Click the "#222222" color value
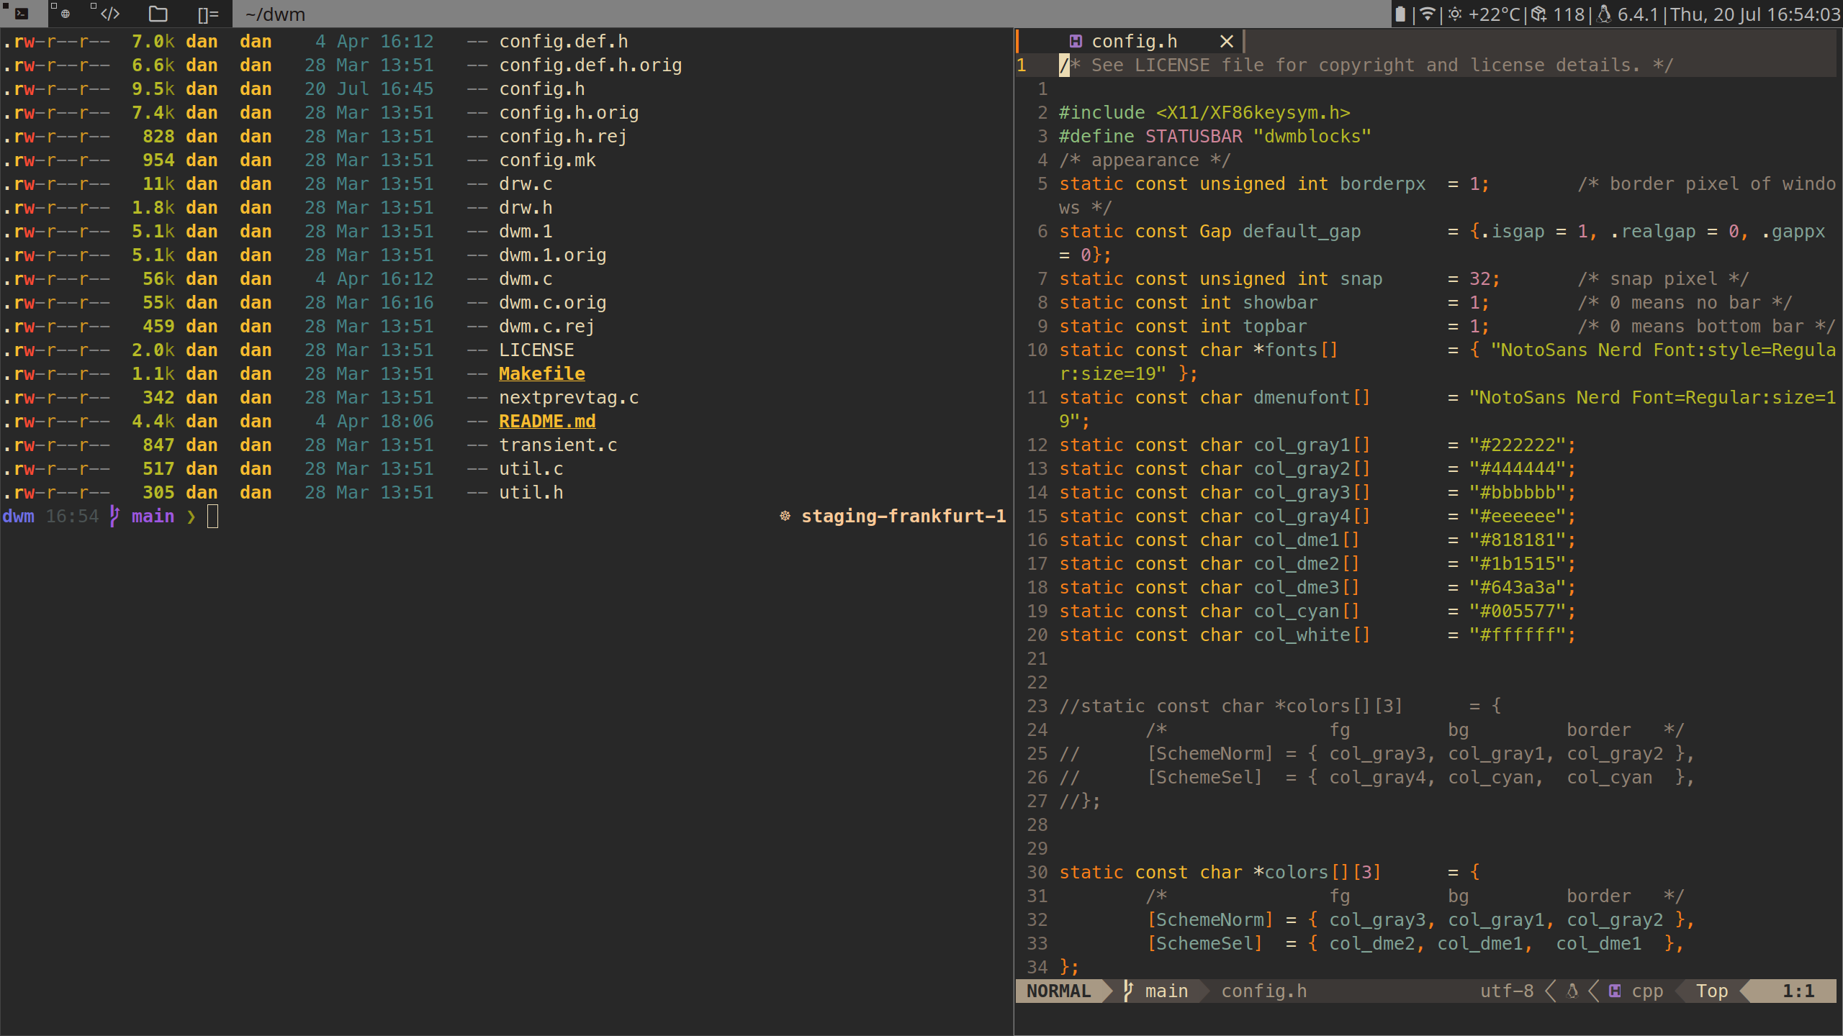1843x1036 pixels. click(x=1518, y=445)
